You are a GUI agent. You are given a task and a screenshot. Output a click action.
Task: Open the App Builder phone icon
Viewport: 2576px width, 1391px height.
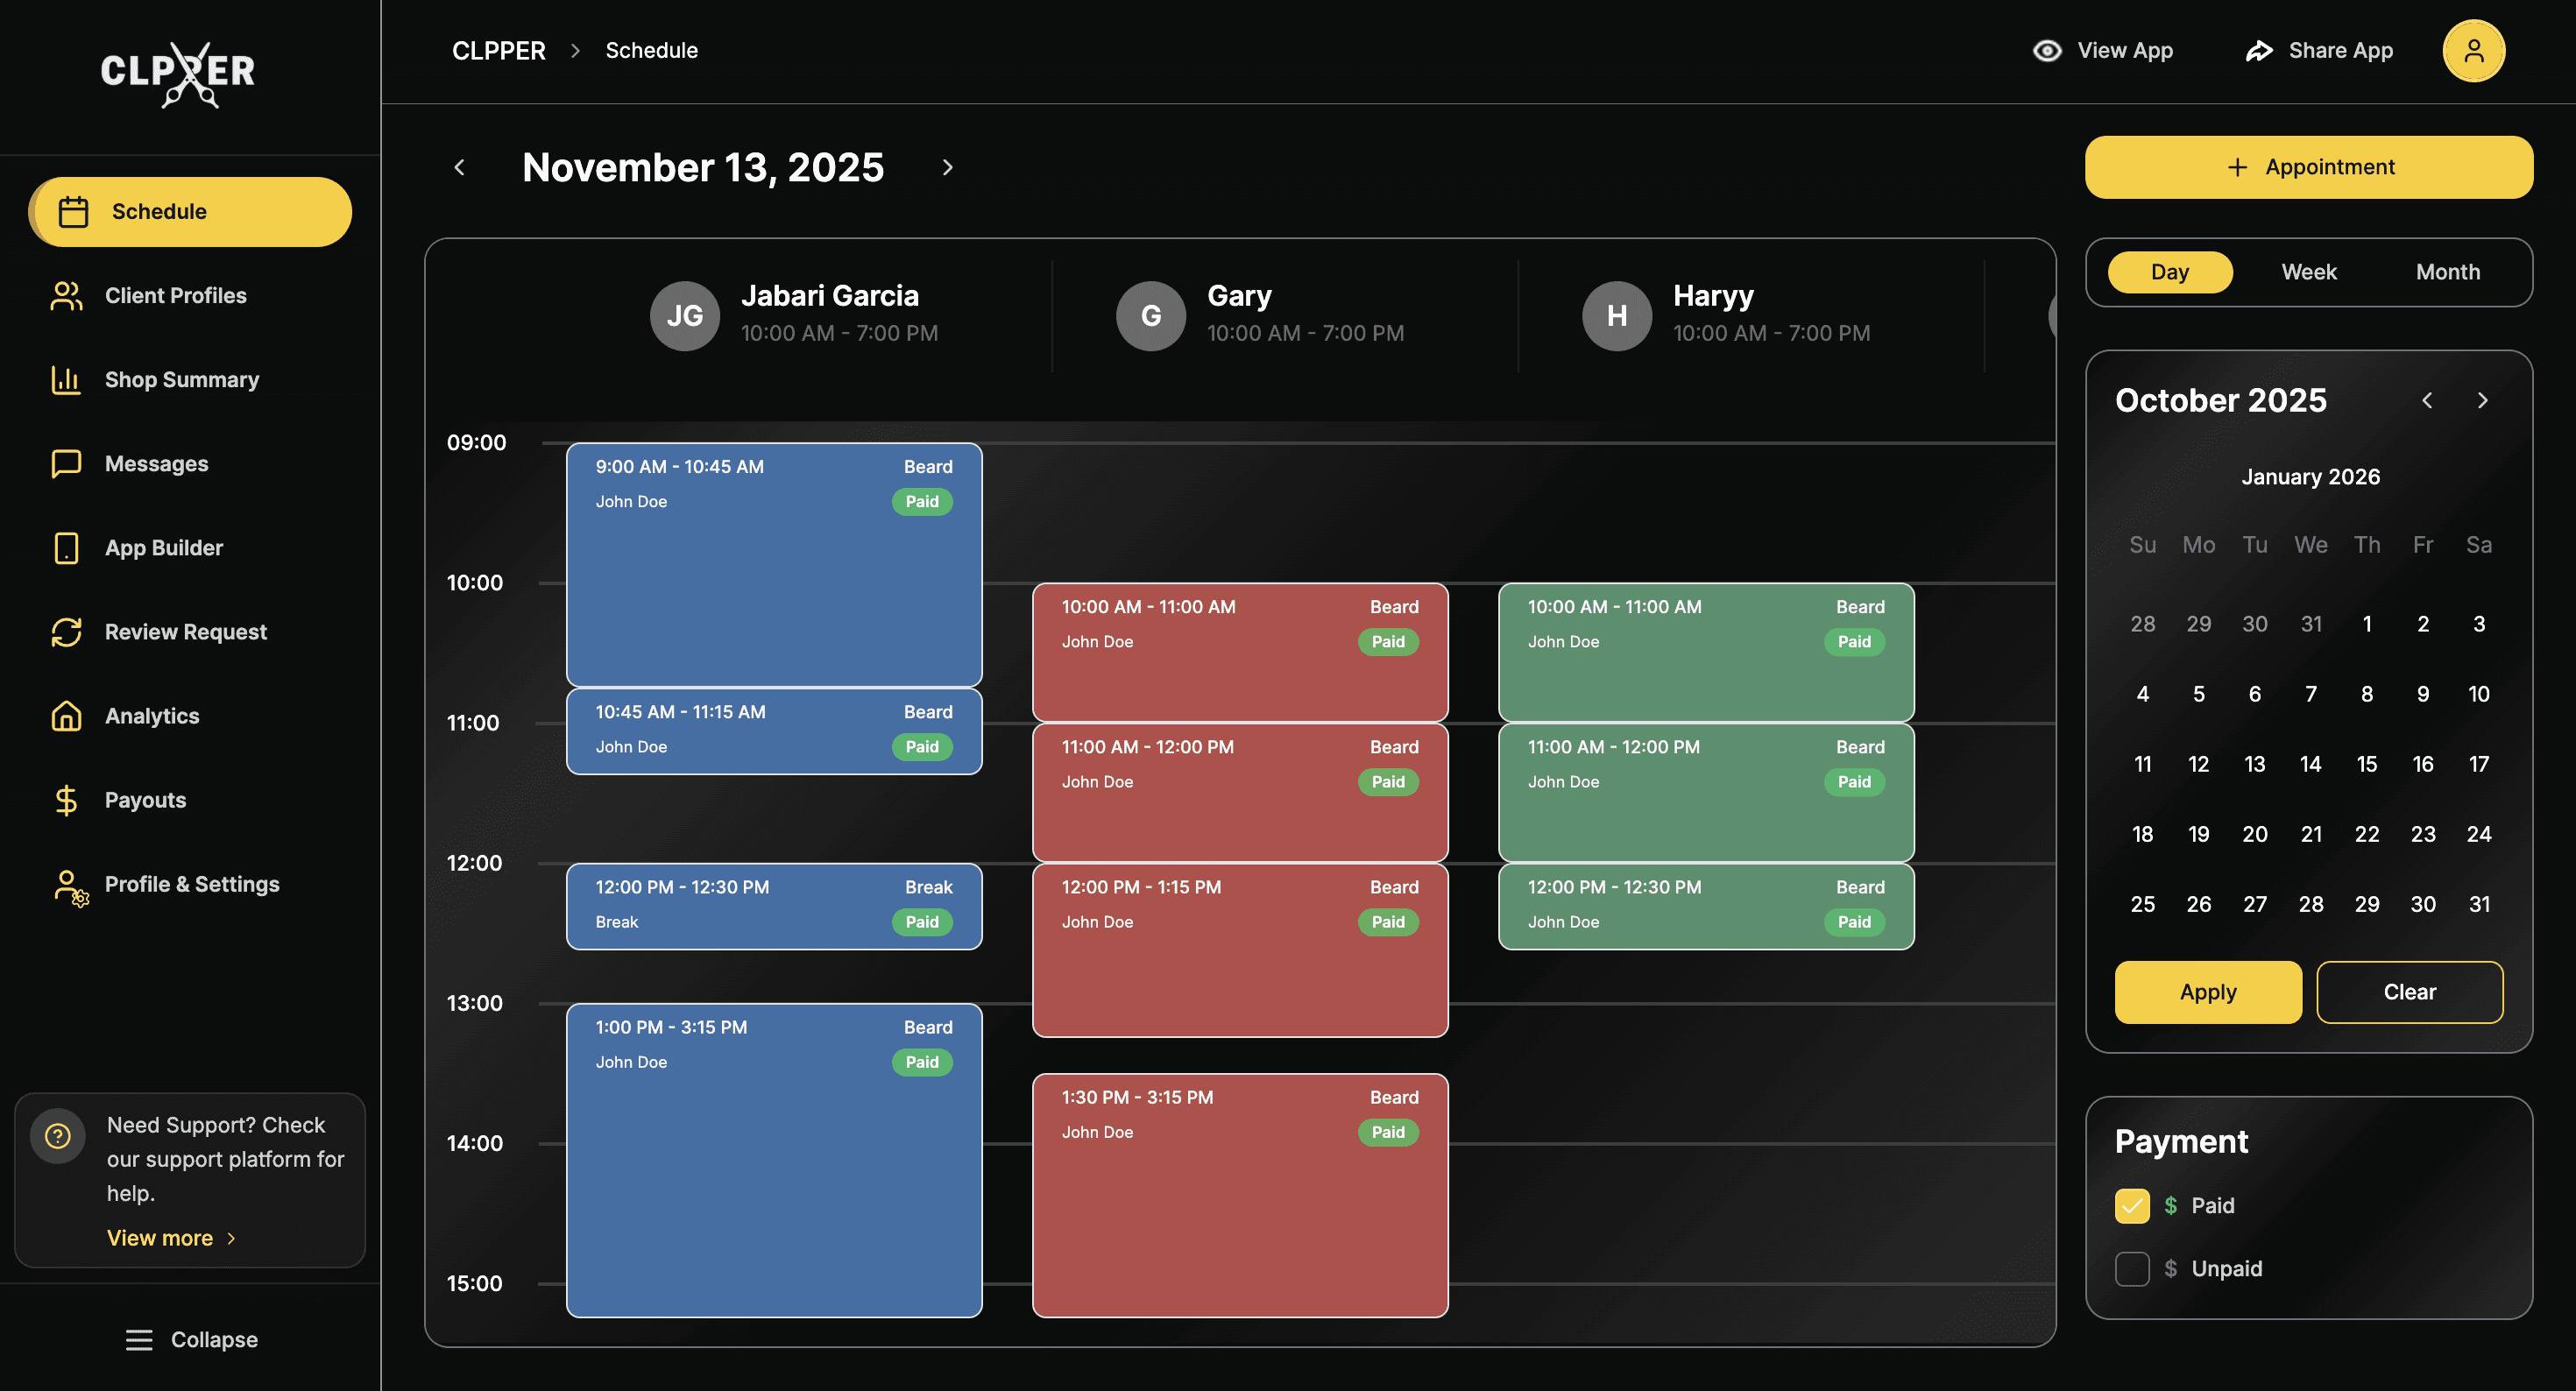(x=66, y=548)
